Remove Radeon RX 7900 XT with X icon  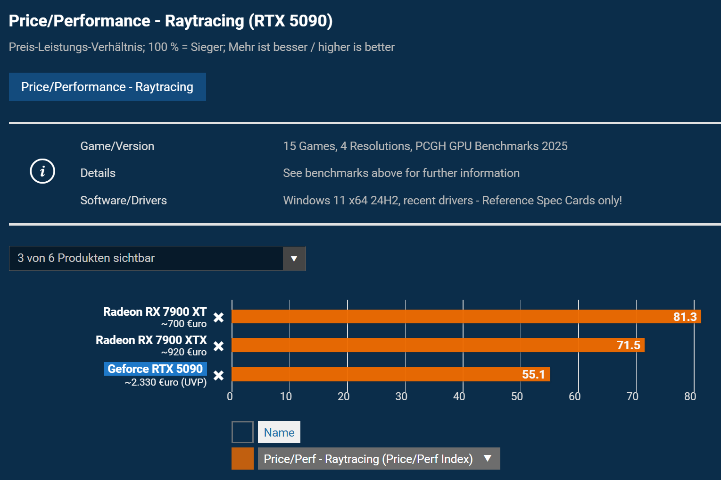[x=218, y=317]
